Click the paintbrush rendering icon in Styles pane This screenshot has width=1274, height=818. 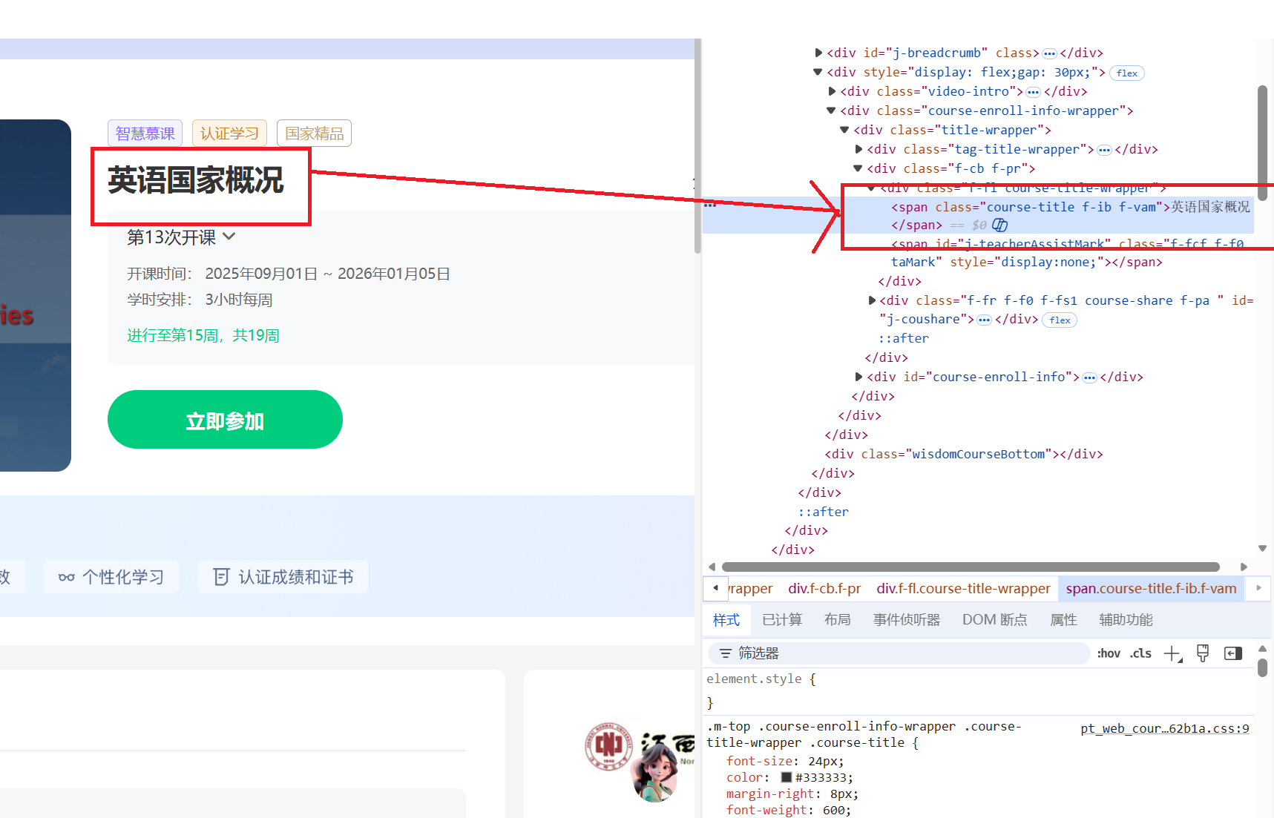point(1202,653)
